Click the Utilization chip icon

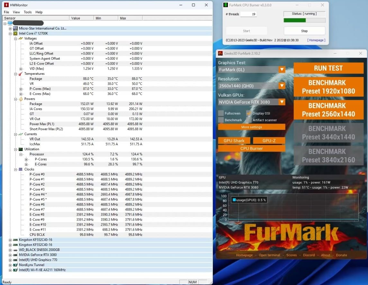[x=21, y=149]
